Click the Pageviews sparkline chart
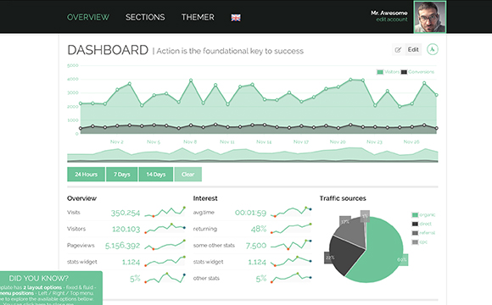 (x=165, y=245)
